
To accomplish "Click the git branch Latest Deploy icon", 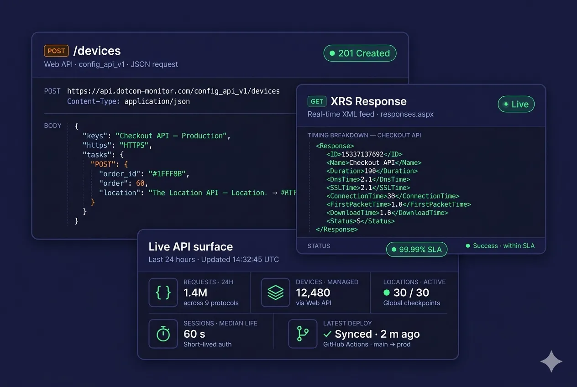I will (x=303, y=334).
